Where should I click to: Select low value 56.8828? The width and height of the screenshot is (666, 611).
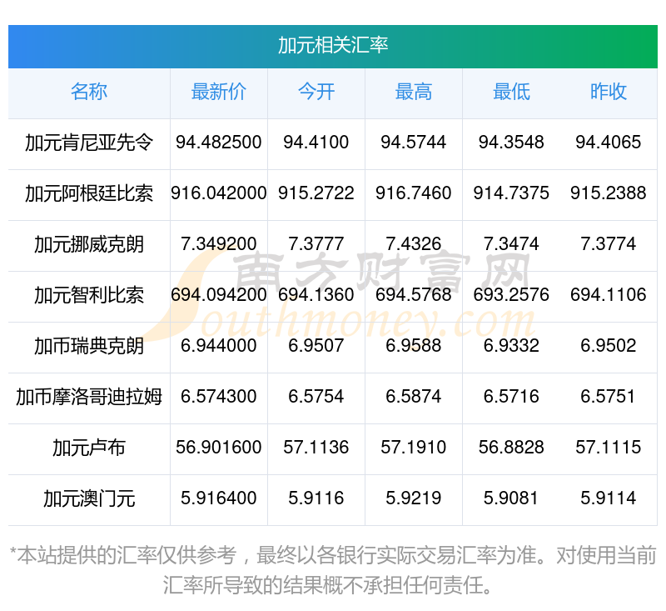click(511, 448)
